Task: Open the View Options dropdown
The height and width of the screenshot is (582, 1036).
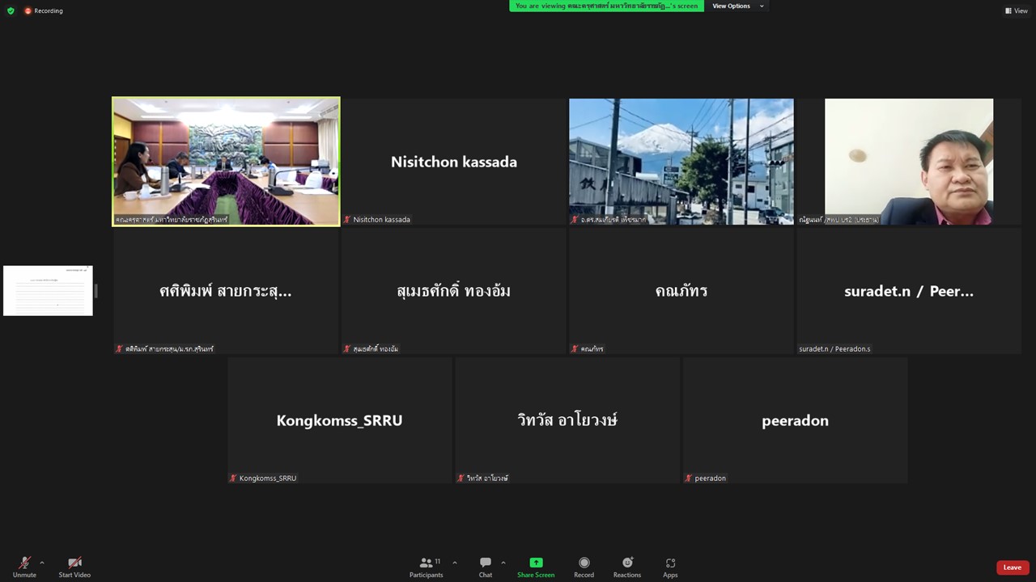Action: point(737,6)
